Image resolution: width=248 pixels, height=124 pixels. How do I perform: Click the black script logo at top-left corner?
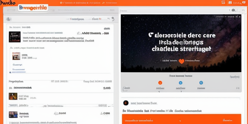(x=8, y=3)
